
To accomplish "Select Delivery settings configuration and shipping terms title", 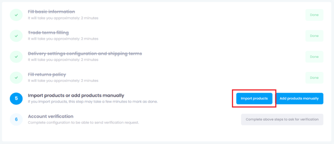I will [x=85, y=54].
